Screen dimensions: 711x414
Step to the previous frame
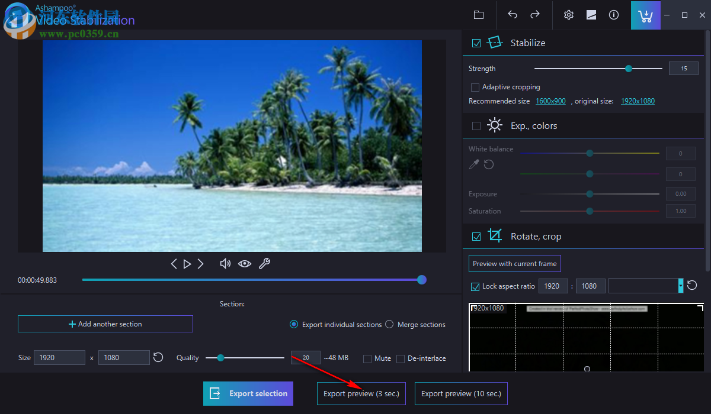tap(174, 263)
